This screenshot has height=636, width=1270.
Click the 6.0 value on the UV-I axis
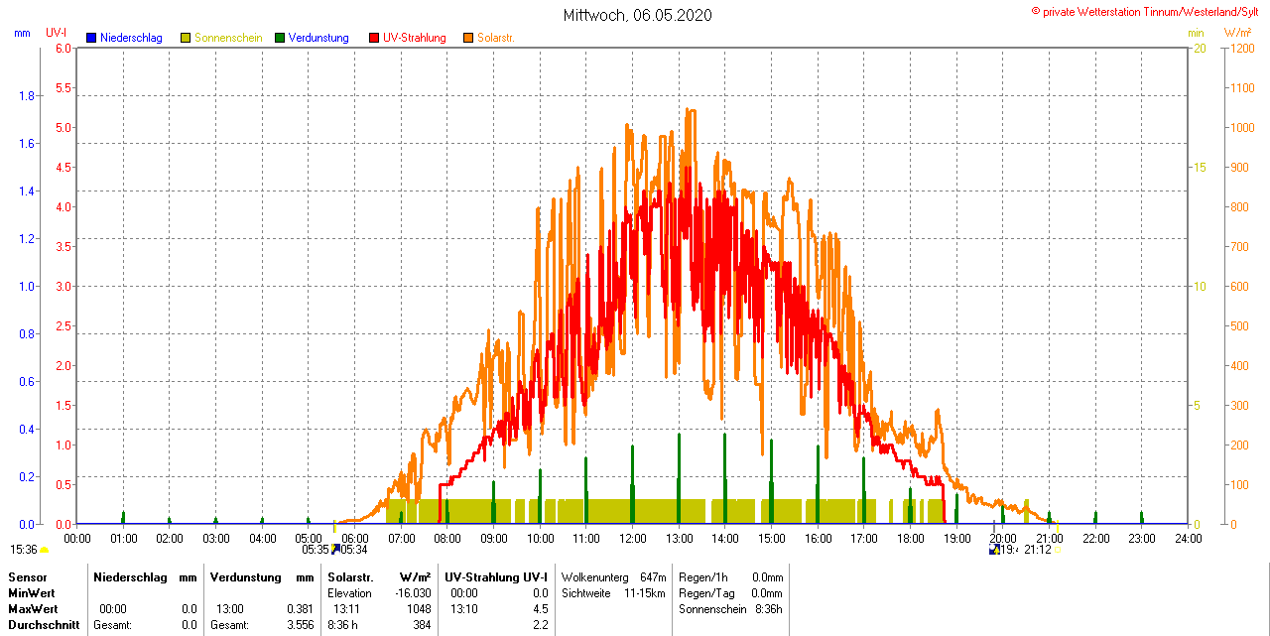click(x=63, y=48)
